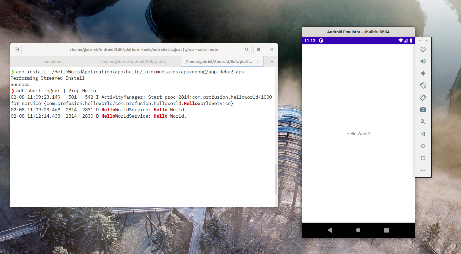Click the adb install command line
This screenshot has width=461, height=254.
coord(130,72)
